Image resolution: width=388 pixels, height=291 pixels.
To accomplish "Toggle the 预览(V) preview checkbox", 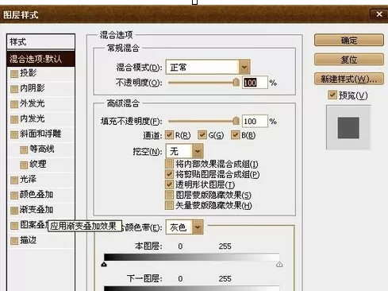I will (x=332, y=95).
